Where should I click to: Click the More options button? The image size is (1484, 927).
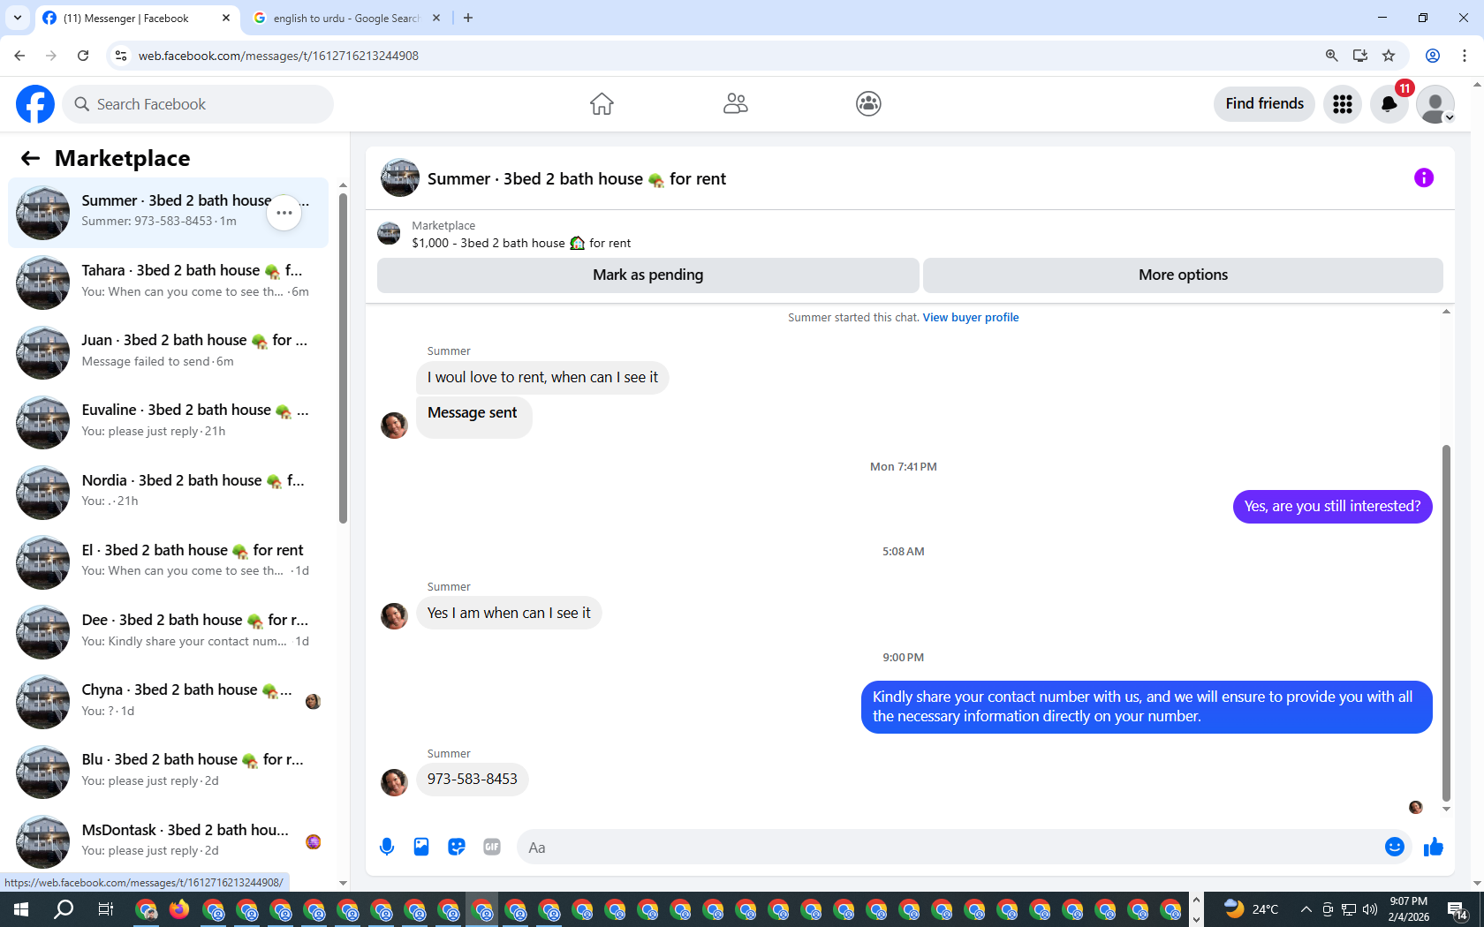[1183, 275]
